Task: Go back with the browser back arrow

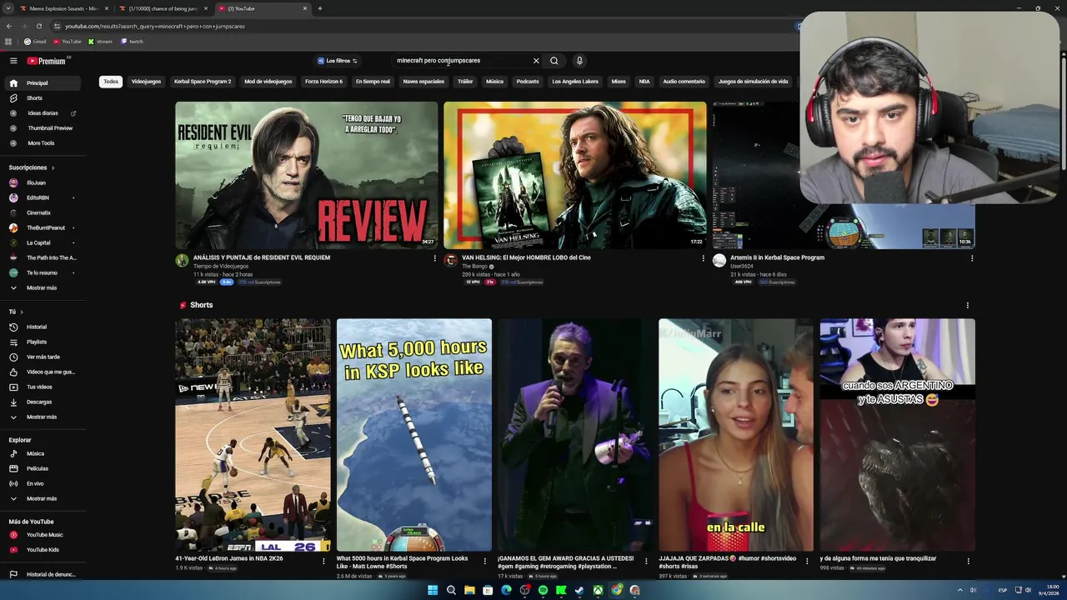Action: 9,26
